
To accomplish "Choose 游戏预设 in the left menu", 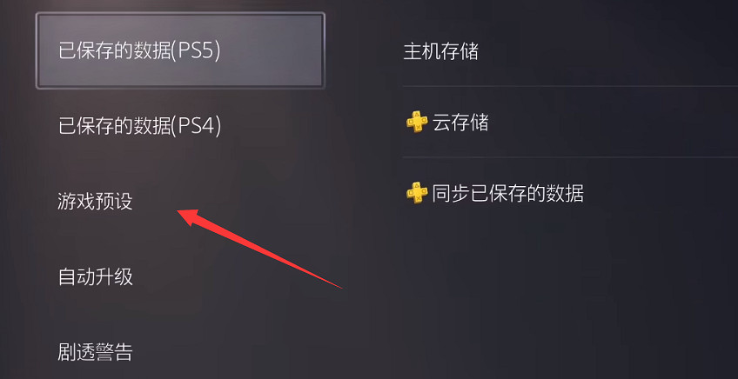I will (96, 202).
